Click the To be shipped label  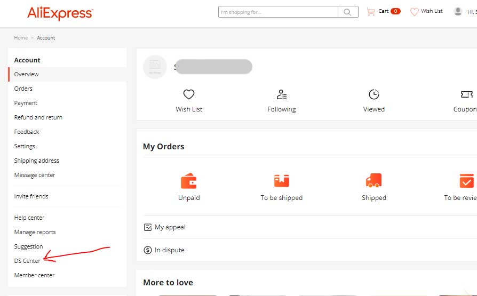pyautogui.click(x=281, y=198)
